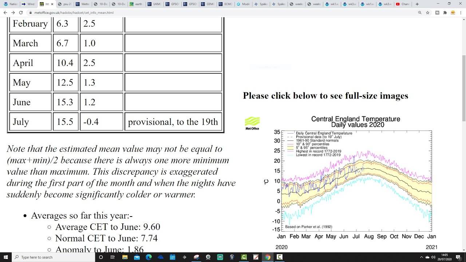Open Task View on the taskbar
466x262 pixels.
tap(112, 257)
